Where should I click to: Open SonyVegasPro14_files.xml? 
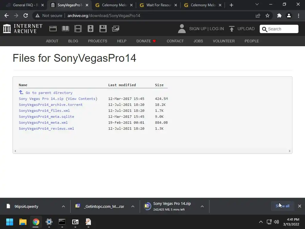(44, 111)
